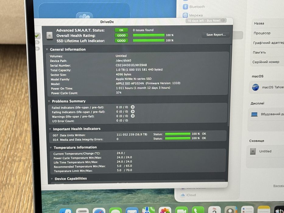Viewport: 284px width, 213px height.
Task: Click 111 052 239 (56.9 TB) written value
Action: point(132,134)
